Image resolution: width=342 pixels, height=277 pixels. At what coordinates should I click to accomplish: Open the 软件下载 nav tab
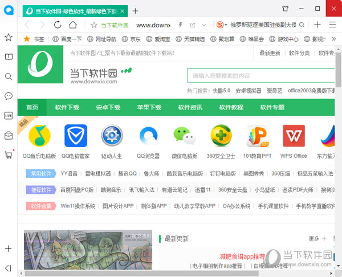67,107
